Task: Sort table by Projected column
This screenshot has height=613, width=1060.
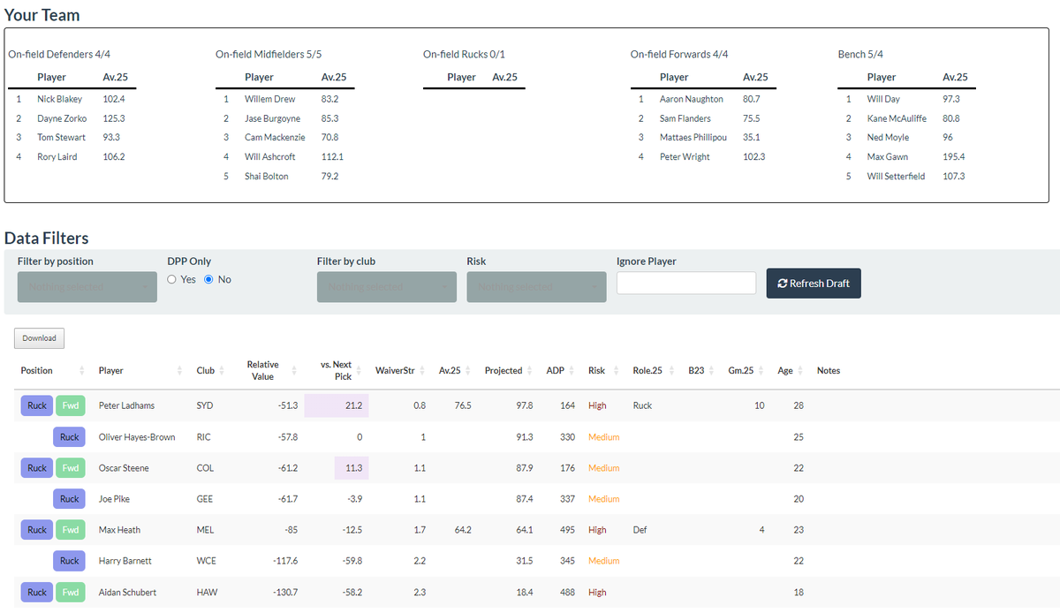Action: tap(510, 370)
